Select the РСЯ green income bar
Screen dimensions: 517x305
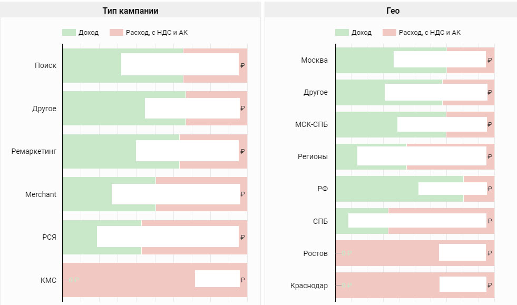(x=80, y=237)
